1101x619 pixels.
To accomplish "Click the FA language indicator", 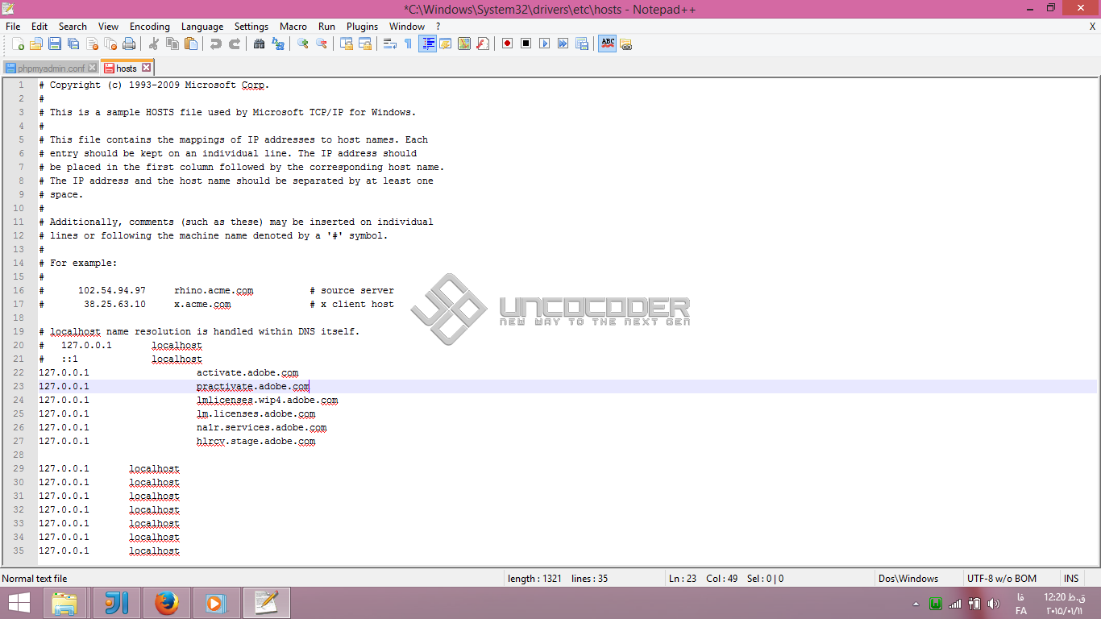I will click(1021, 610).
